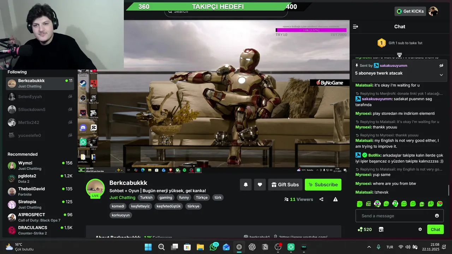Screen dimensions: 452x254
Task: Click the chat scrollbar
Action: 450,190
